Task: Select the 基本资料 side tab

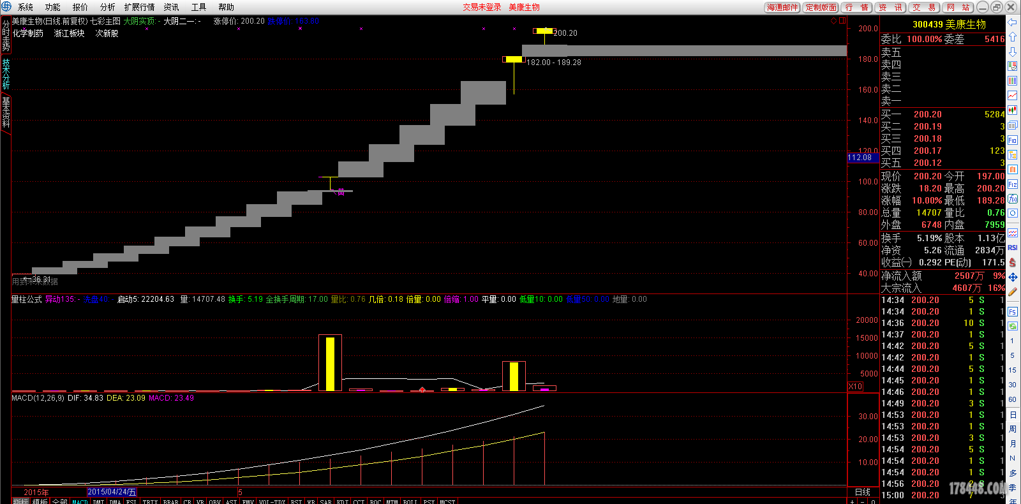Action: pyautogui.click(x=6, y=112)
